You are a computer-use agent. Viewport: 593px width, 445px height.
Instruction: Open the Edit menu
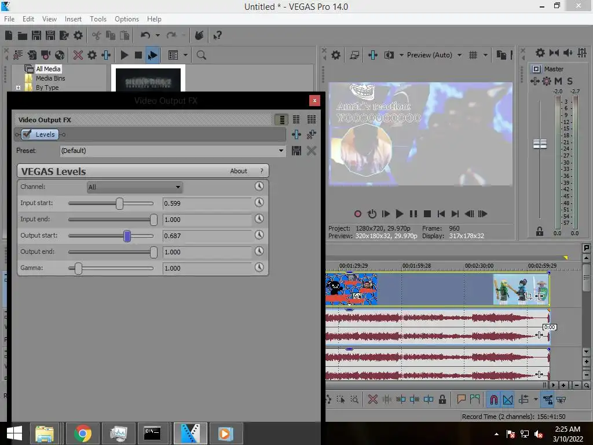coord(28,19)
